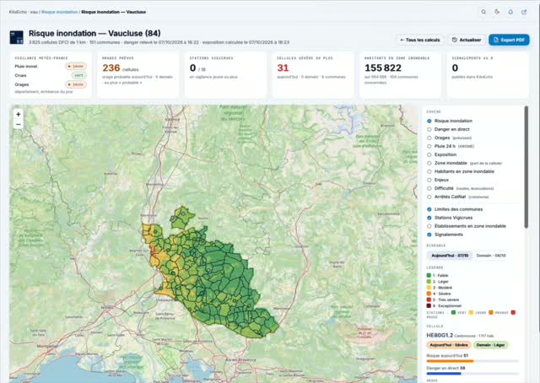This screenshot has height=383, width=540.
Task: Zoom in the map with the plus button
Action: [19, 114]
